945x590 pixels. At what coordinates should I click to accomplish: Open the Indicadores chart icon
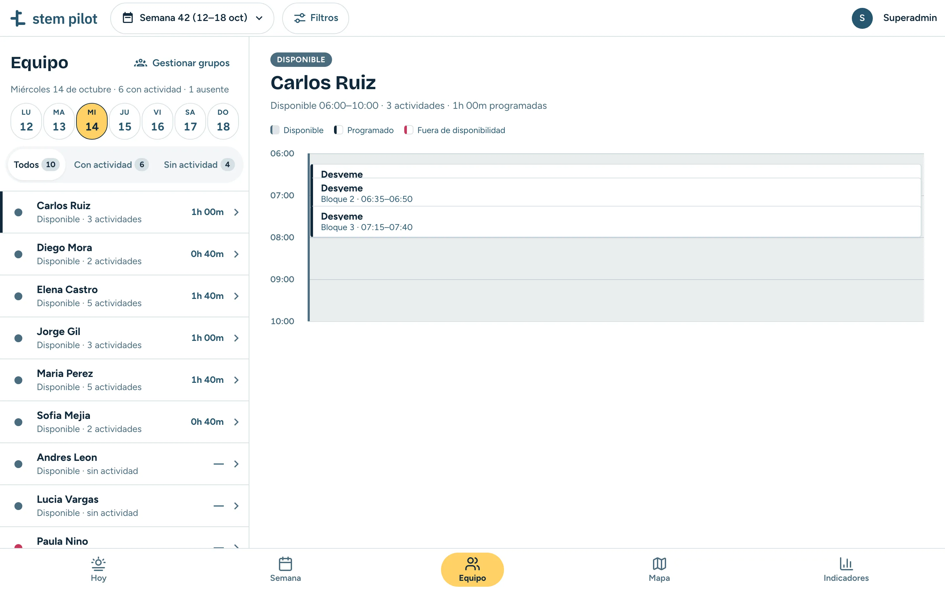846,563
